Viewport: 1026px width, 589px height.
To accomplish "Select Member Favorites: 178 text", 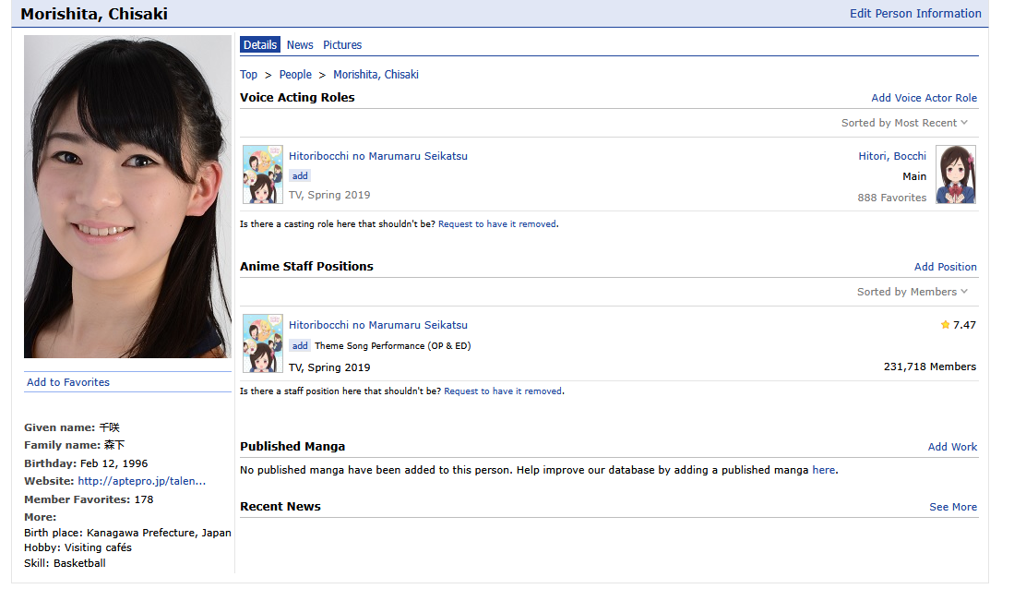I will pos(89,499).
